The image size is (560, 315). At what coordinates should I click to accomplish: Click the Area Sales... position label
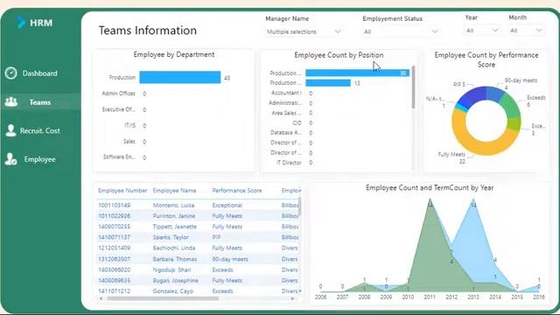click(286, 113)
